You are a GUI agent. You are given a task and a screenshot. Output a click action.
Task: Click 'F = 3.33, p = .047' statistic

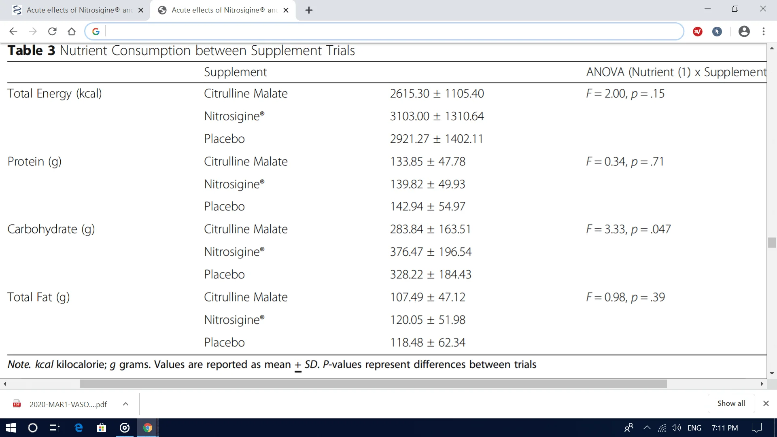pyautogui.click(x=628, y=229)
